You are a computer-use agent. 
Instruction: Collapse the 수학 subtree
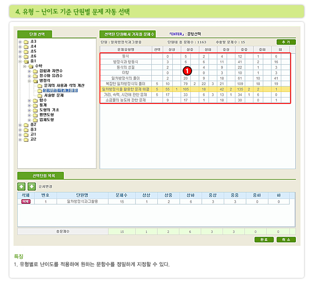coord(24,66)
